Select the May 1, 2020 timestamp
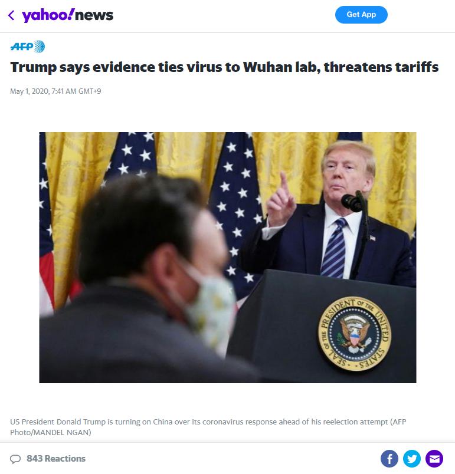 coord(55,91)
